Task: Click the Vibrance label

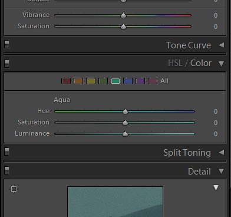Action: click(x=36, y=15)
